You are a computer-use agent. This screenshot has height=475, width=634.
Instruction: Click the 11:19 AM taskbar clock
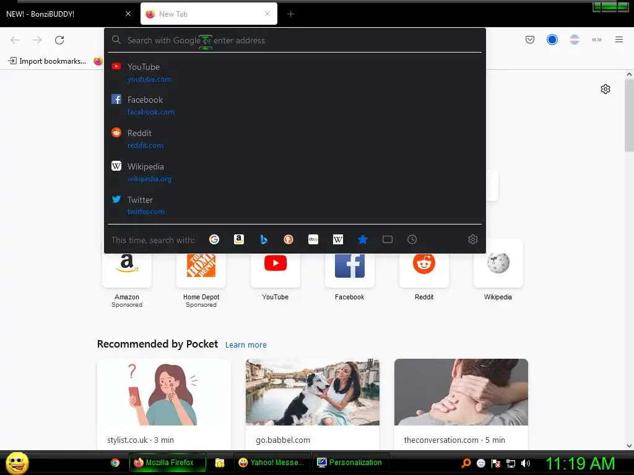tap(580, 463)
